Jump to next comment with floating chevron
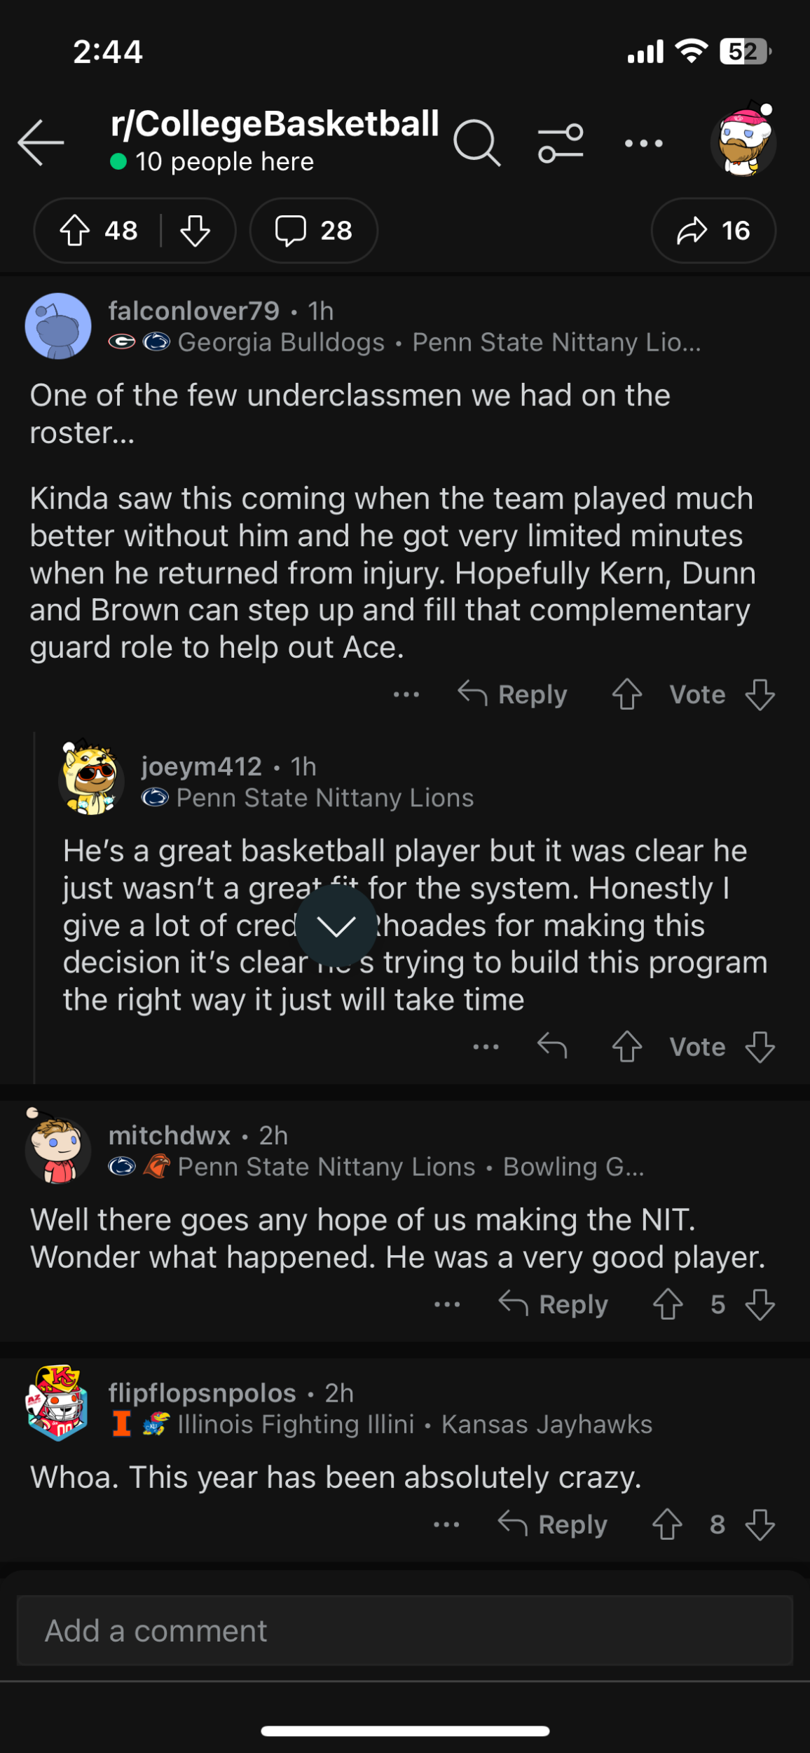810x1753 pixels. click(336, 926)
